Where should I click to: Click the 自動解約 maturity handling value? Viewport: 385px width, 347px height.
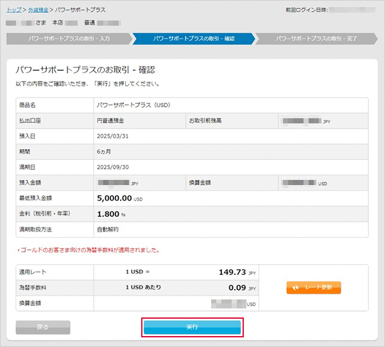(x=108, y=229)
